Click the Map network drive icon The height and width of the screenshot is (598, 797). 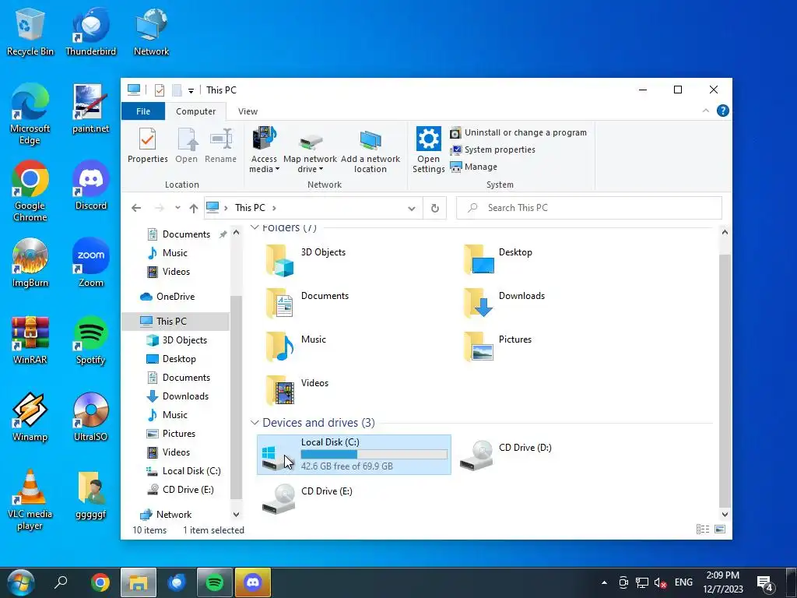310,142
